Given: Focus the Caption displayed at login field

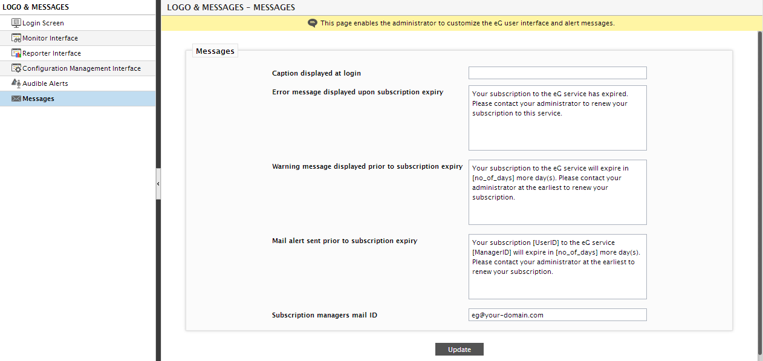Looking at the screenshot, I should tap(557, 73).
